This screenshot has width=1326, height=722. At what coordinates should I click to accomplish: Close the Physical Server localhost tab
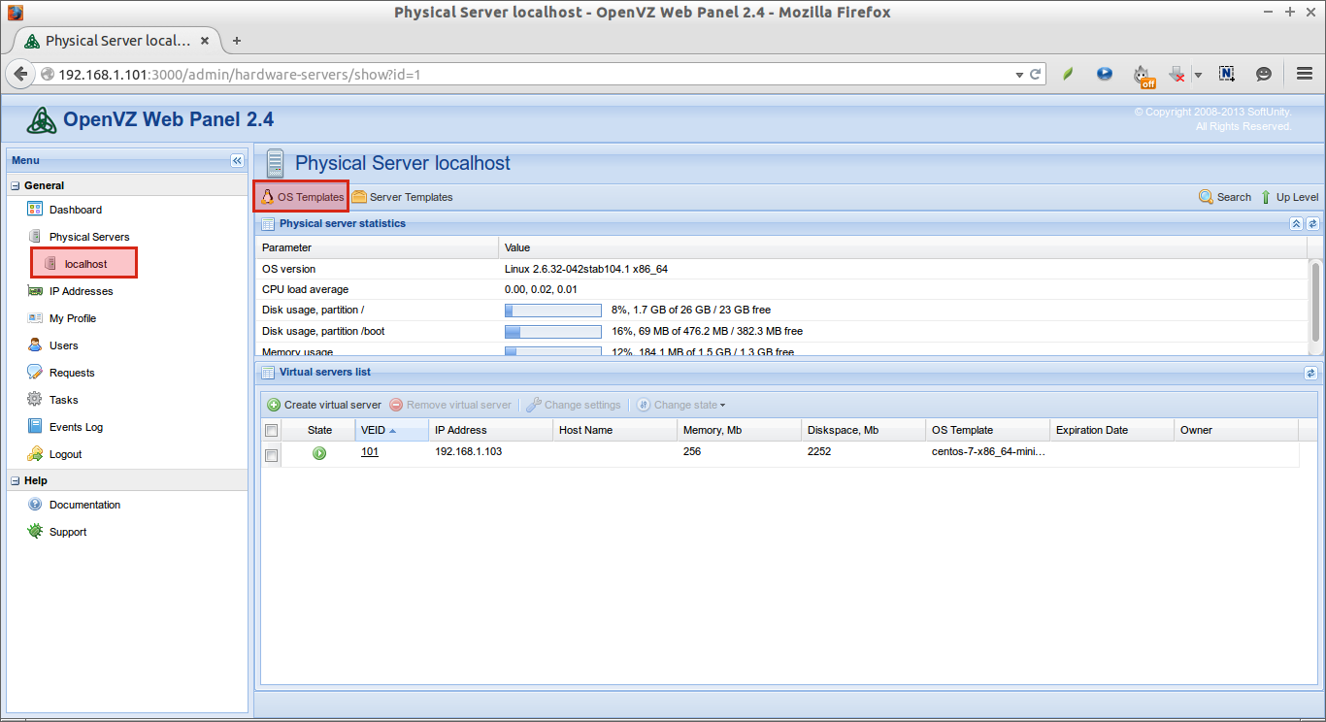pyautogui.click(x=205, y=41)
